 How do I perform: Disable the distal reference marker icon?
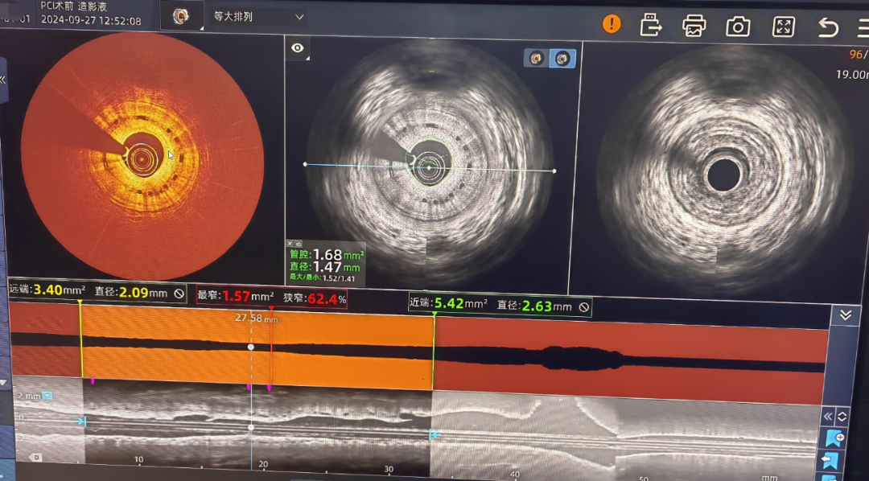[179, 294]
